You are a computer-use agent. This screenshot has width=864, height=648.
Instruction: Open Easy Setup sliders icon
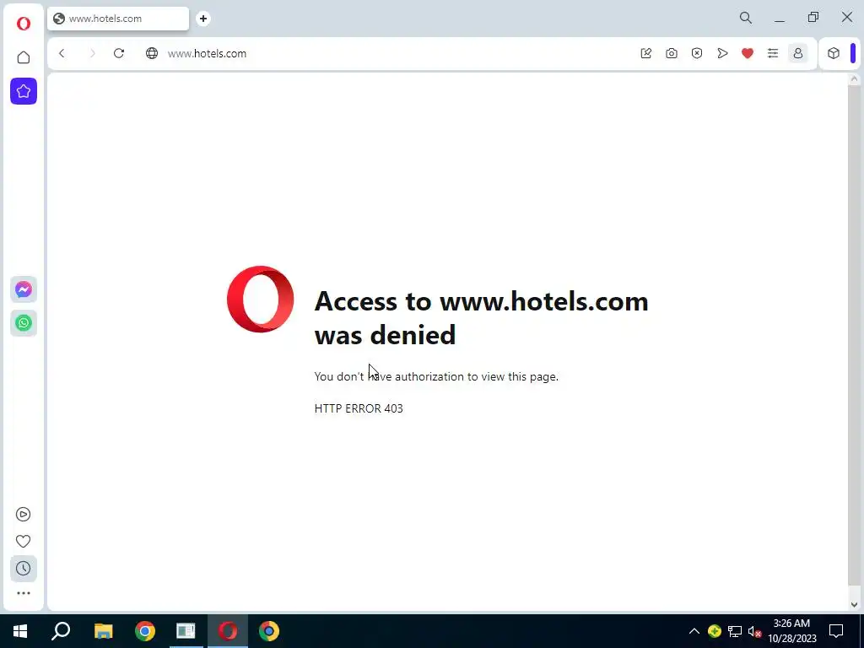point(773,53)
